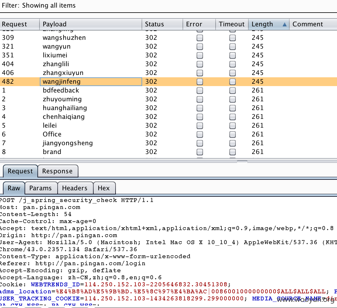Open the Headers tab
The width and height of the screenshot is (337, 308).
click(x=75, y=188)
